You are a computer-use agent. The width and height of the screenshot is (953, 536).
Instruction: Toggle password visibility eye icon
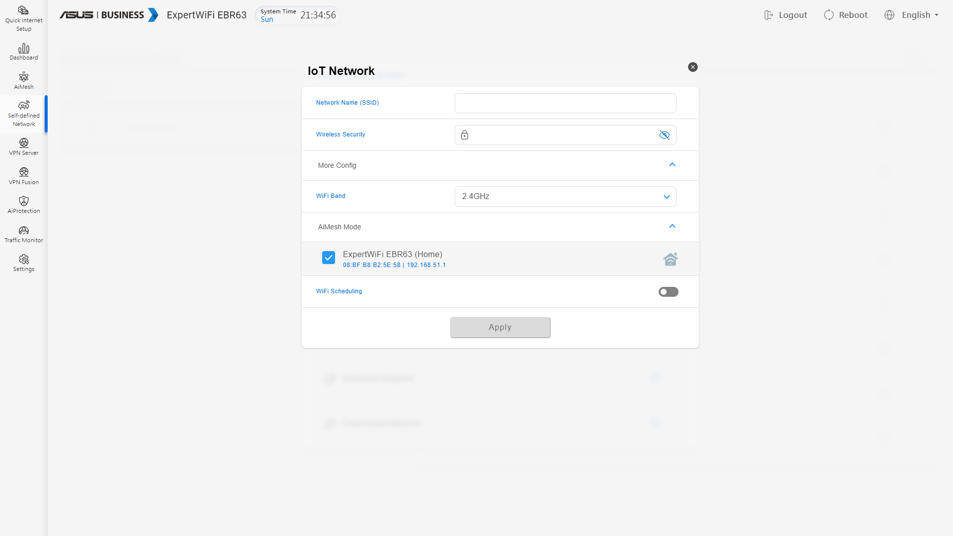click(664, 135)
